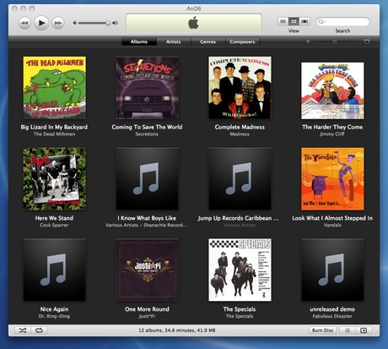Start playback with the Play button
388x349 pixels.
coord(41,23)
